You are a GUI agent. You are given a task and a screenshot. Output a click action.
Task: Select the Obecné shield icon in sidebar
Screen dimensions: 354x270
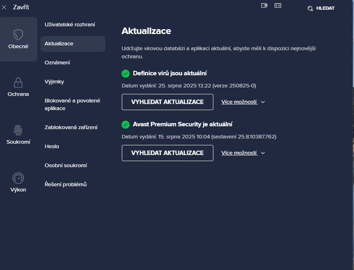[18, 34]
